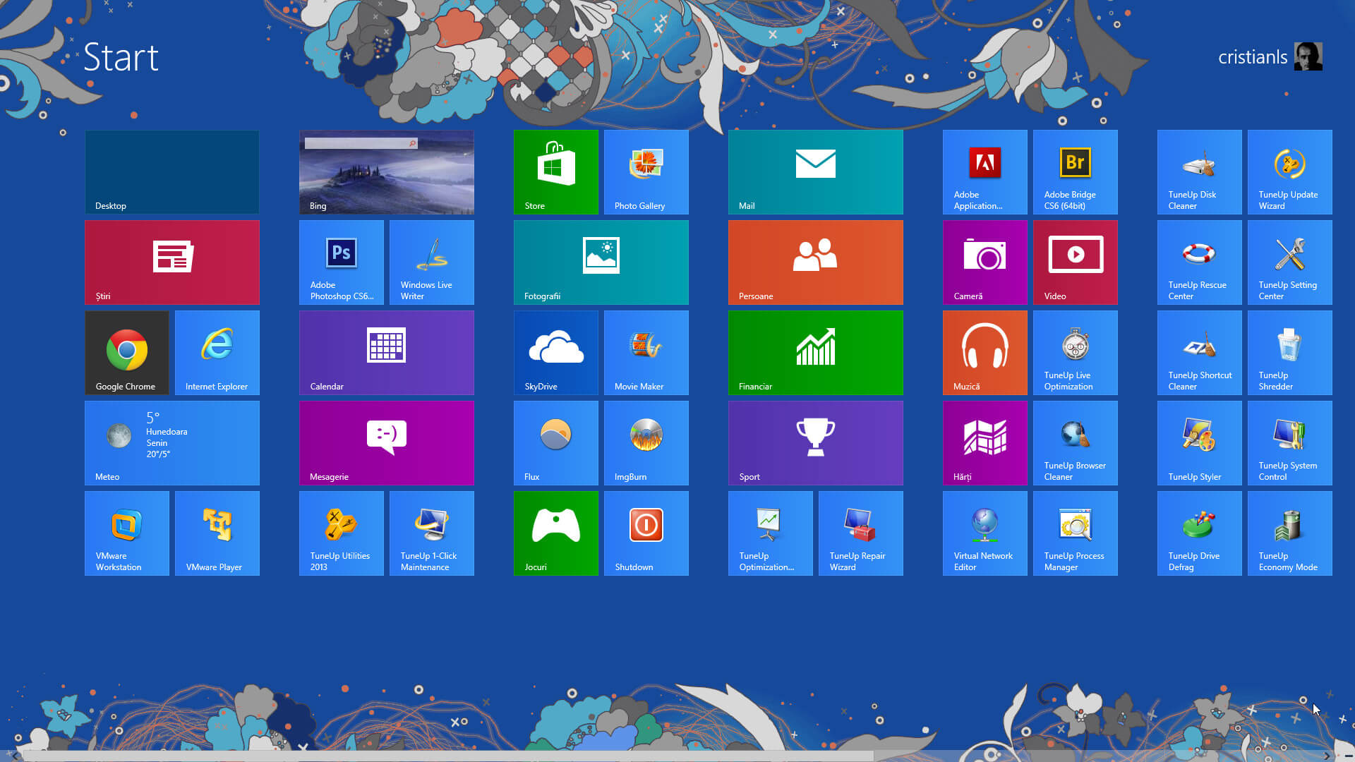
Task: Open TuneUp Rescue Center tile
Action: tap(1199, 262)
